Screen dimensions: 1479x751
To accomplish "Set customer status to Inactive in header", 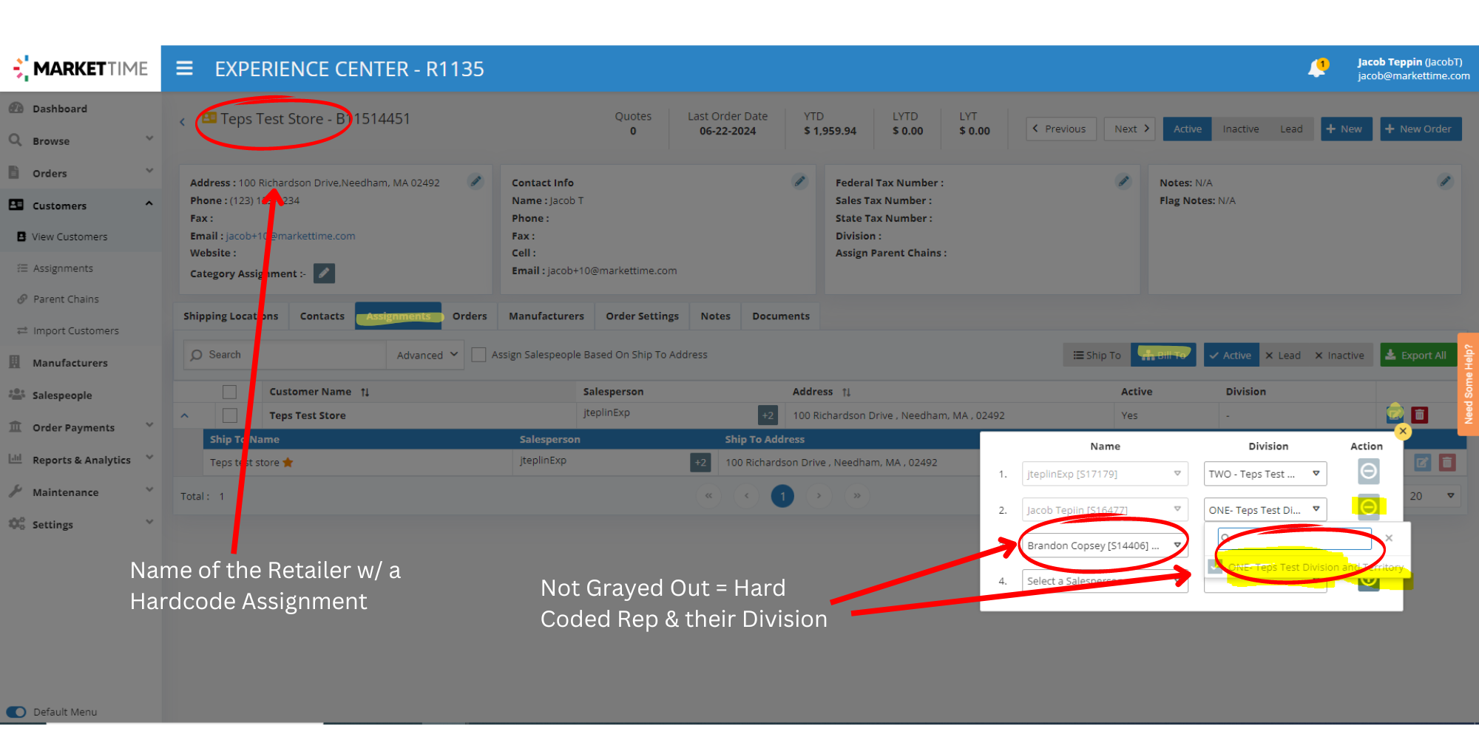I will coord(1240,129).
